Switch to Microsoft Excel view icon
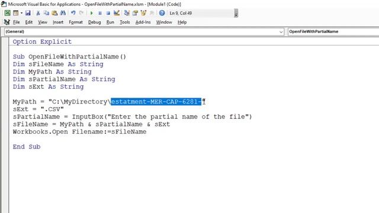Image resolution: width=379 pixels, height=213 pixels. [8, 13]
